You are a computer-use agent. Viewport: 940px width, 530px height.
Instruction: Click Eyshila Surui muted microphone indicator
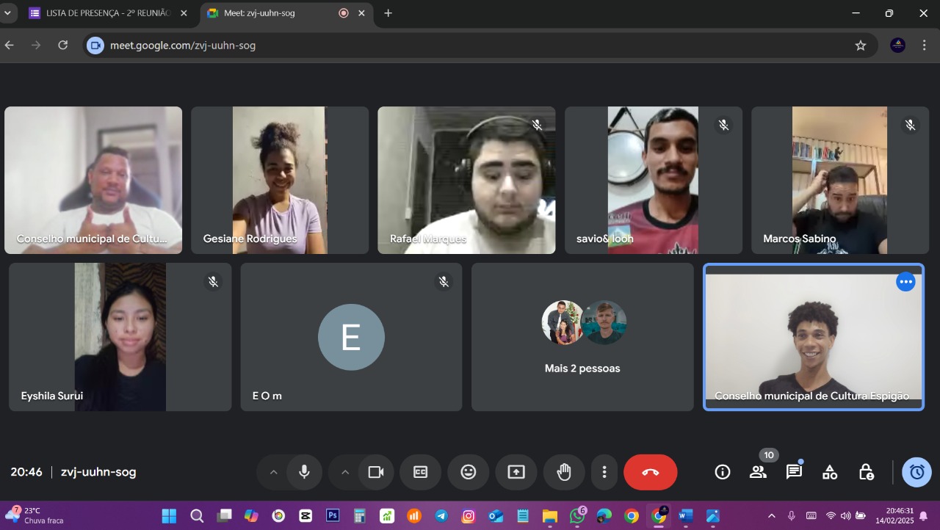click(x=214, y=282)
